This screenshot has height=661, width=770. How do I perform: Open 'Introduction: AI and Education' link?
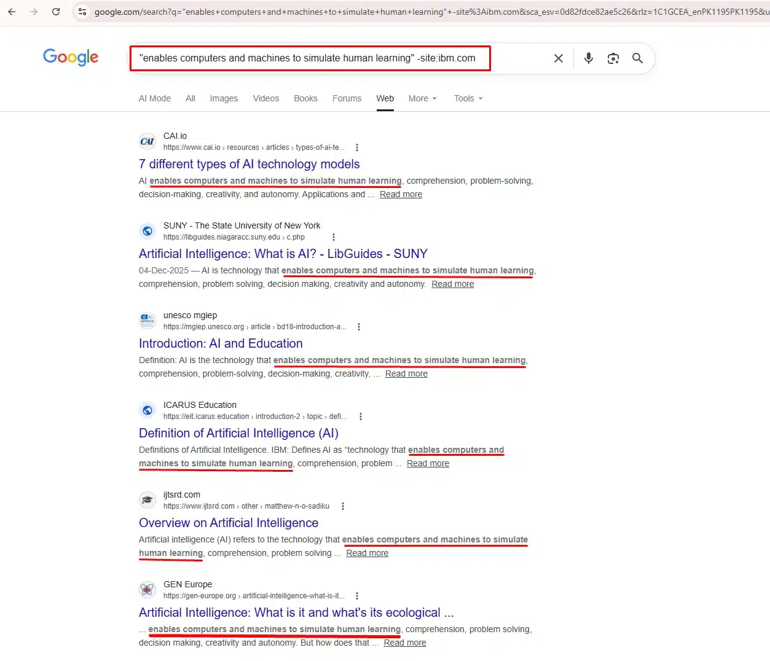coord(221,343)
